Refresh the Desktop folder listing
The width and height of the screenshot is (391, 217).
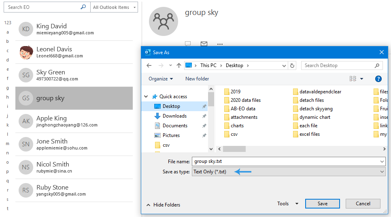click(293, 65)
